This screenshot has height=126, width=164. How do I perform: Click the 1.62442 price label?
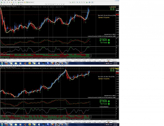(x=113, y=7)
